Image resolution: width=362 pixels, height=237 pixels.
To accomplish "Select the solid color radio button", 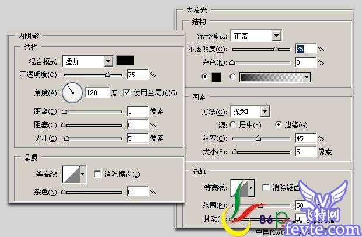I will tap(204, 76).
